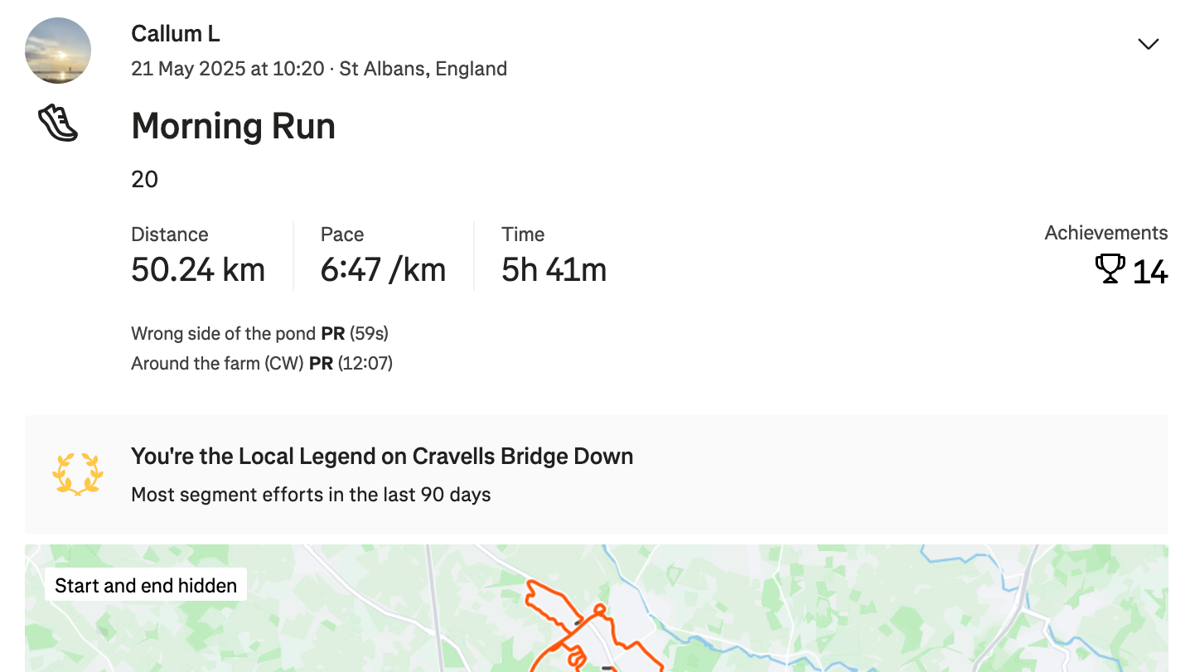Click the running shoe activity icon
This screenshot has height=672, width=1190.
(58, 123)
